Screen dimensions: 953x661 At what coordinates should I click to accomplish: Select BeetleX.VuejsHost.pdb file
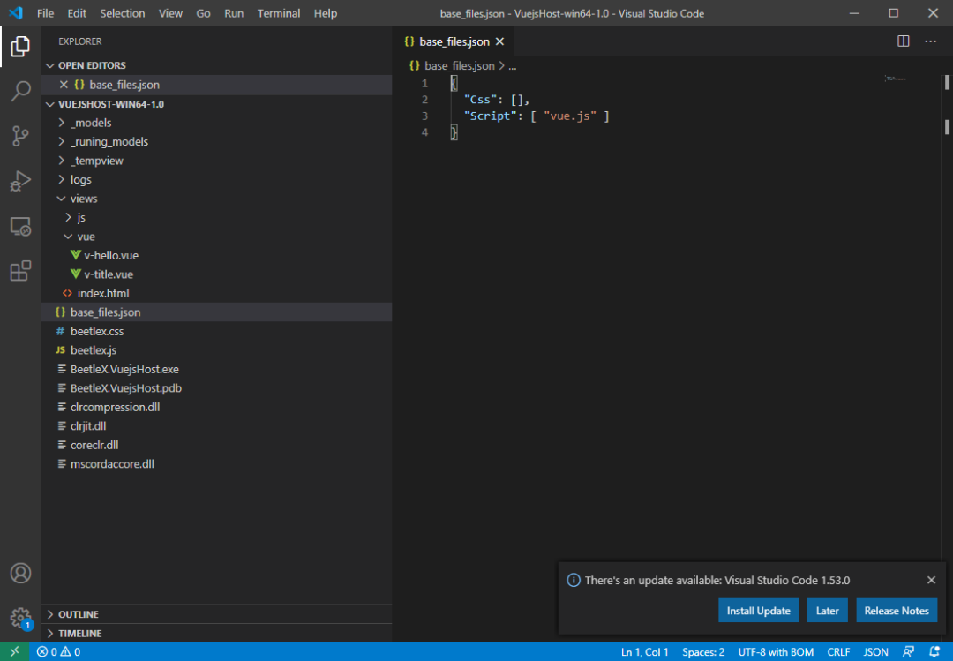coord(216,388)
